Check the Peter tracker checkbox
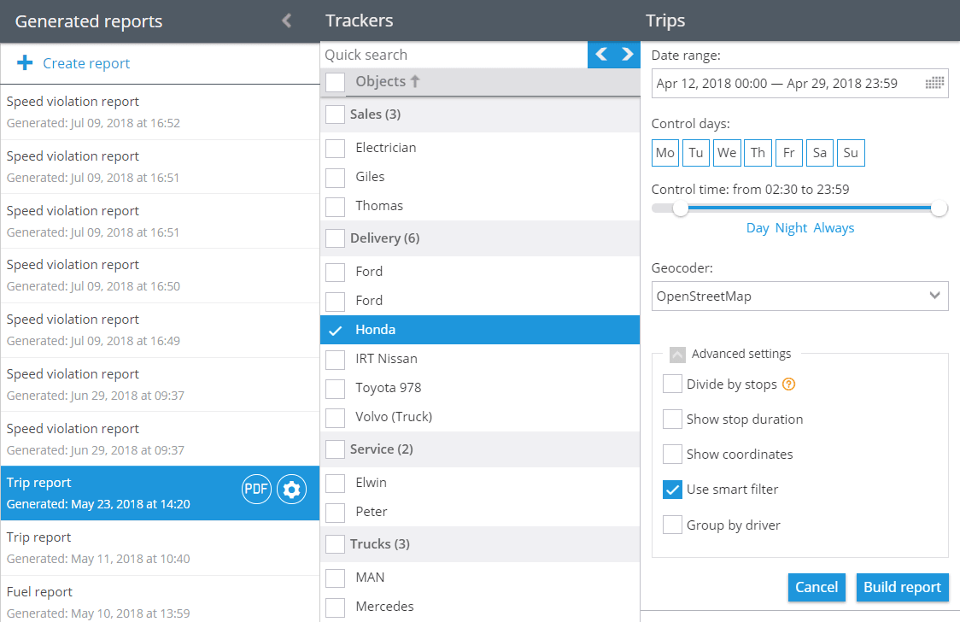The image size is (960, 622). point(335,513)
